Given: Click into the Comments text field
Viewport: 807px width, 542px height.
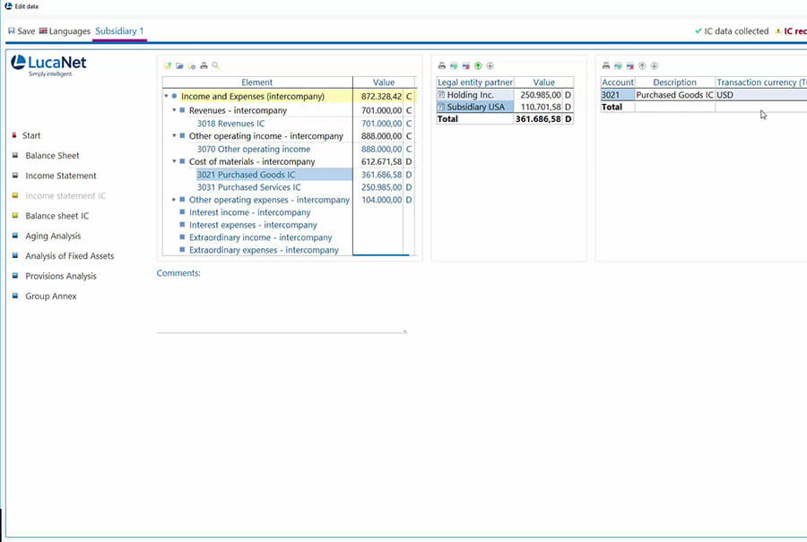Looking at the screenshot, I should 282,306.
